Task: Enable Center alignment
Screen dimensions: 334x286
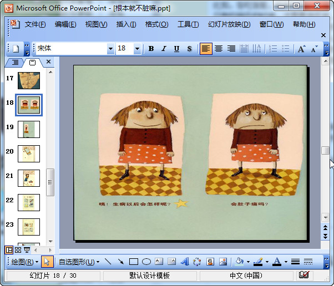Action: click(x=219, y=49)
